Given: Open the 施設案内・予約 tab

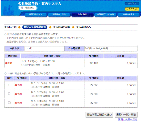Looking at the screenshot, I should coord(59,15).
